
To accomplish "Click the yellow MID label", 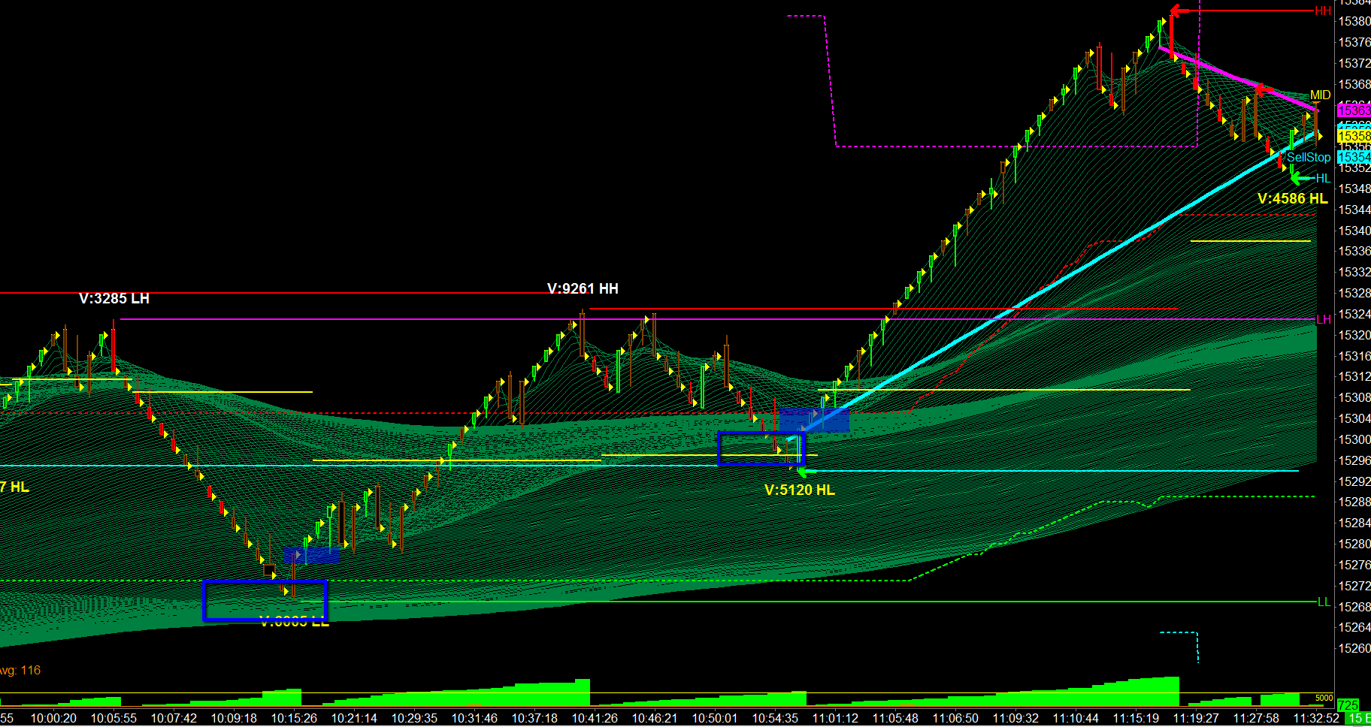I will coord(1321,95).
